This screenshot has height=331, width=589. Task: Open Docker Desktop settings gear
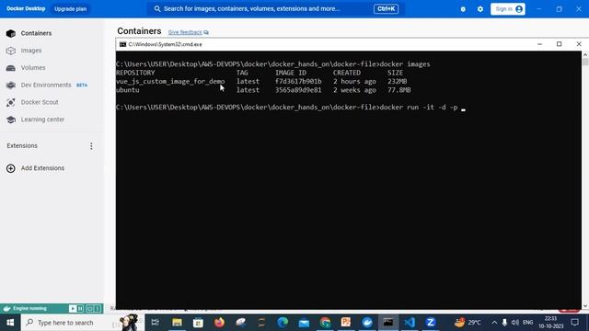coord(480,9)
